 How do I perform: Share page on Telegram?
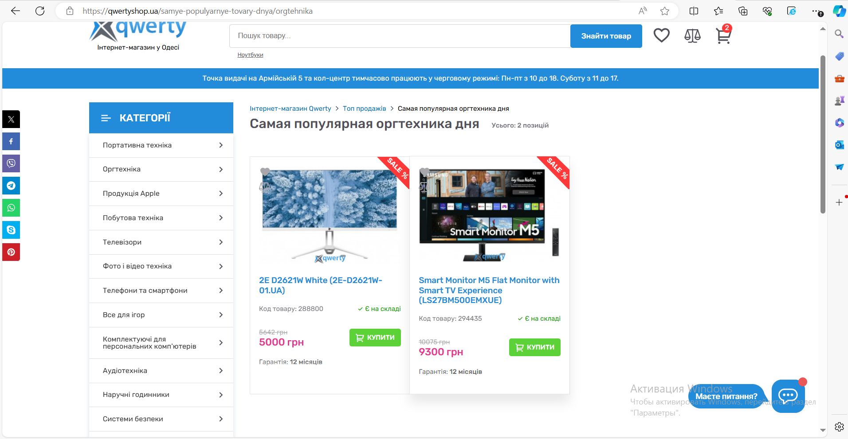pos(11,186)
